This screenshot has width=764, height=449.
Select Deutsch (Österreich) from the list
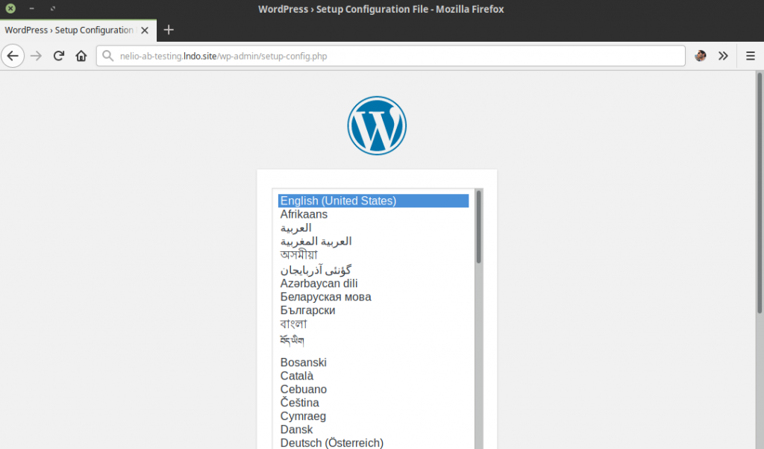click(332, 442)
